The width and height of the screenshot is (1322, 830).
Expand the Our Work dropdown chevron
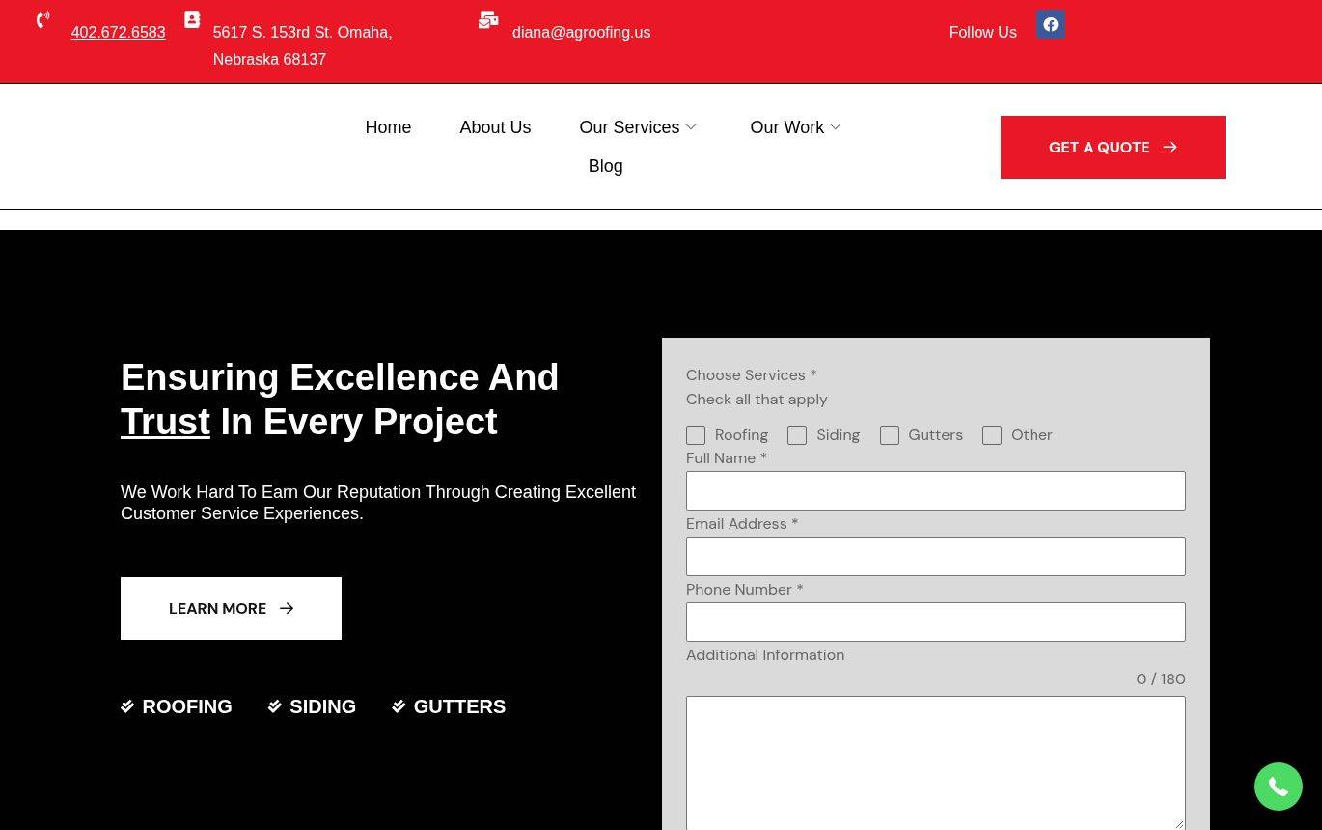click(x=836, y=127)
